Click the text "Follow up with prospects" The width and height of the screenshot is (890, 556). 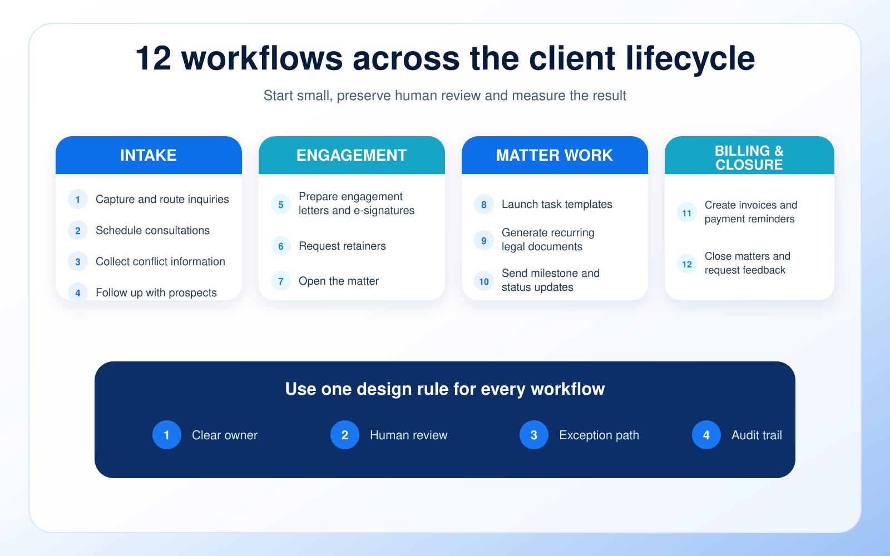click(x=156, y=292)
